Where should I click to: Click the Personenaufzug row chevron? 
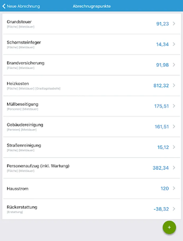174,168
